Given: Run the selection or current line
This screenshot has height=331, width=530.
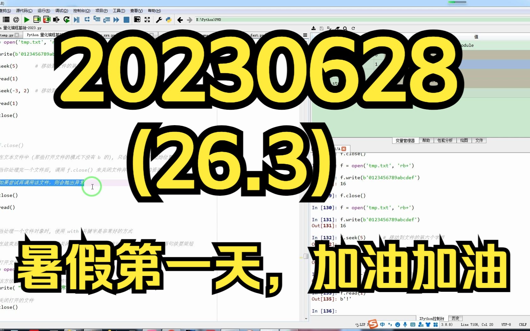Looking at the screenshot, I should coord(56,20).
